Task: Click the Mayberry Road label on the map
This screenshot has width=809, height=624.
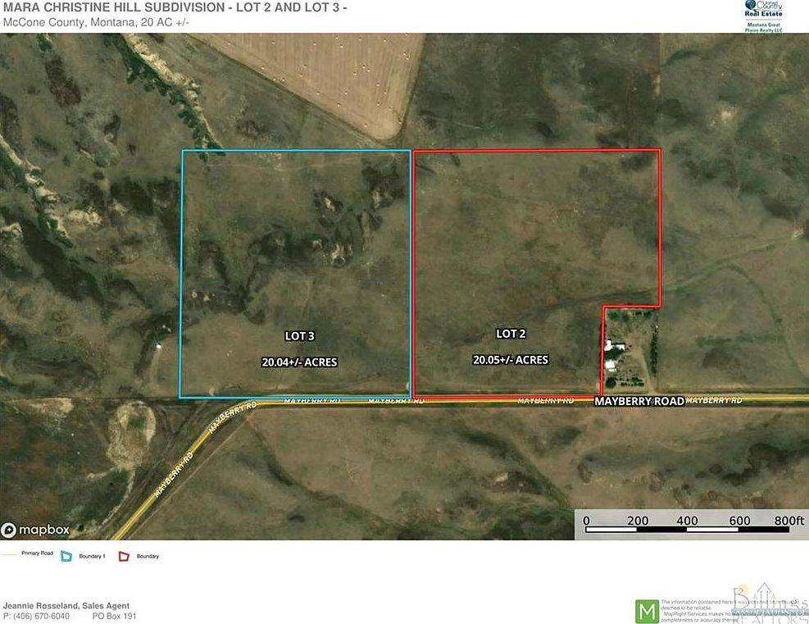Action: pos(640,401)
